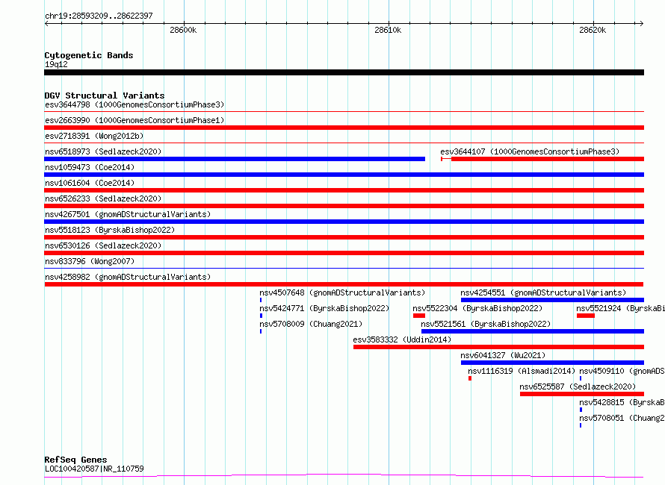
Task: Click nsv6525587 (Sedlazeck2020) label
Action: click(x=578, y=387)
